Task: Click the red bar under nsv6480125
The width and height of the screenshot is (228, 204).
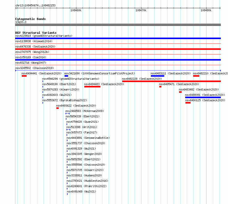Action: 188,103
